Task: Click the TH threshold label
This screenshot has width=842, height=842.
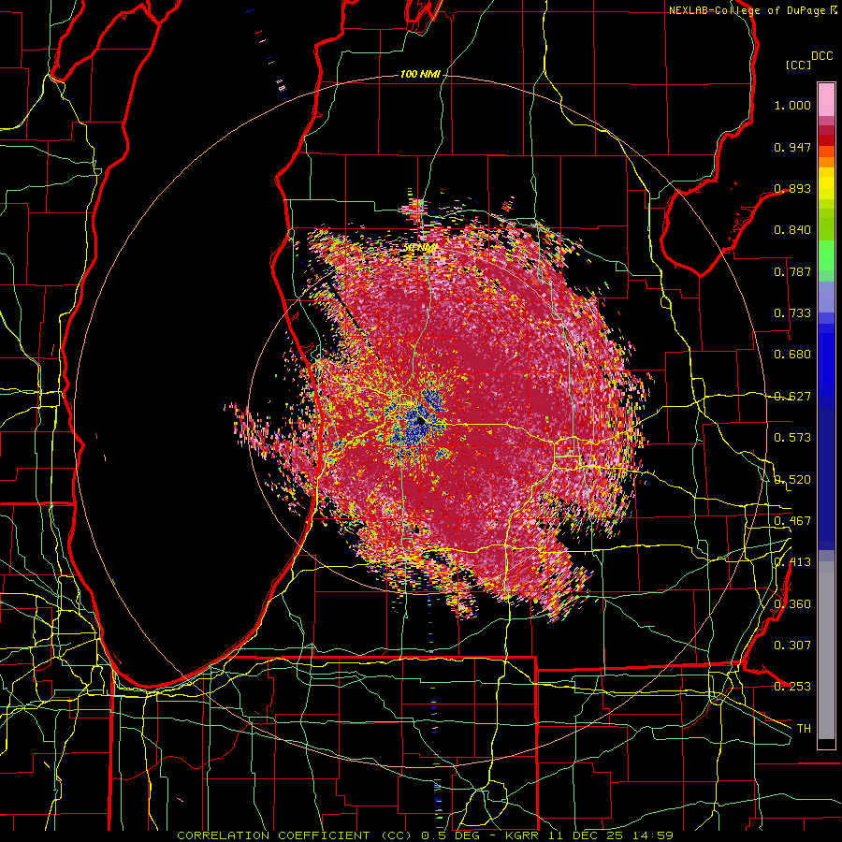Action: tap(804, 729)
